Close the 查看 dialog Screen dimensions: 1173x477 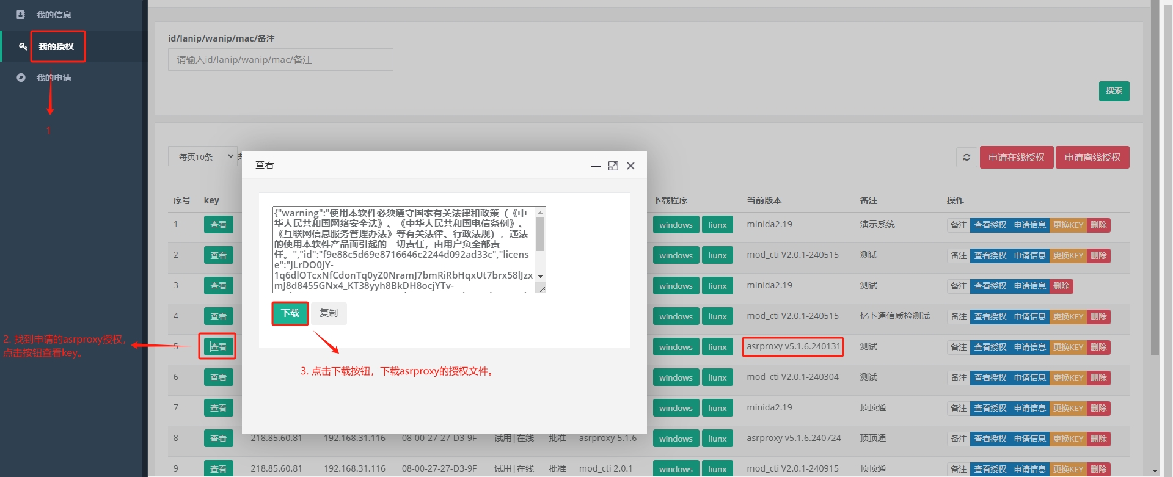click(x=631, y=166)
